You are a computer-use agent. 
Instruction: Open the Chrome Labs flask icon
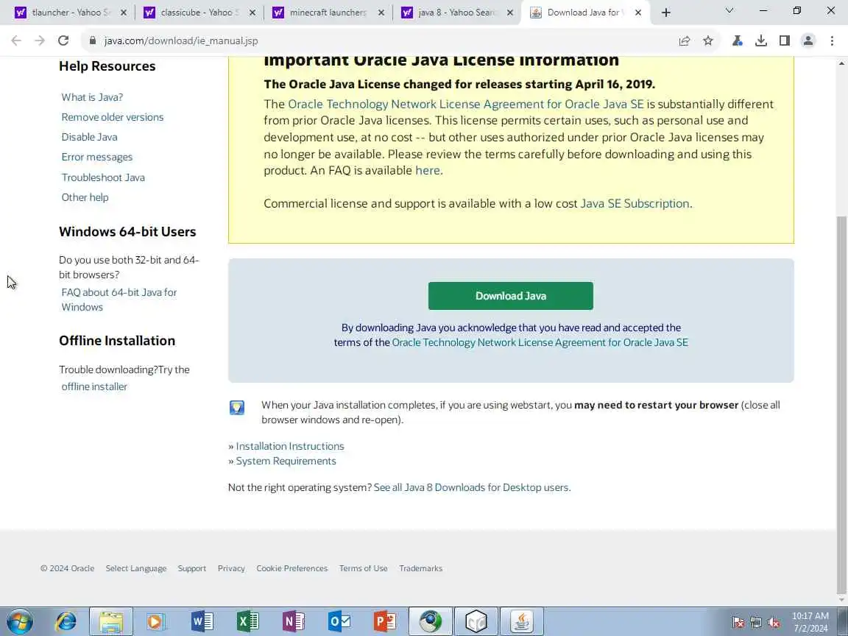click(x=737, y=40)
